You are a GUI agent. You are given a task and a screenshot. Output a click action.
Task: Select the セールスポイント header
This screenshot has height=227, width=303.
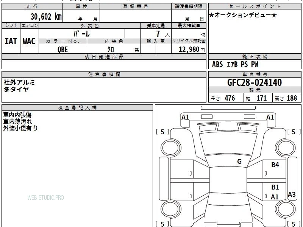click(255, 6)
